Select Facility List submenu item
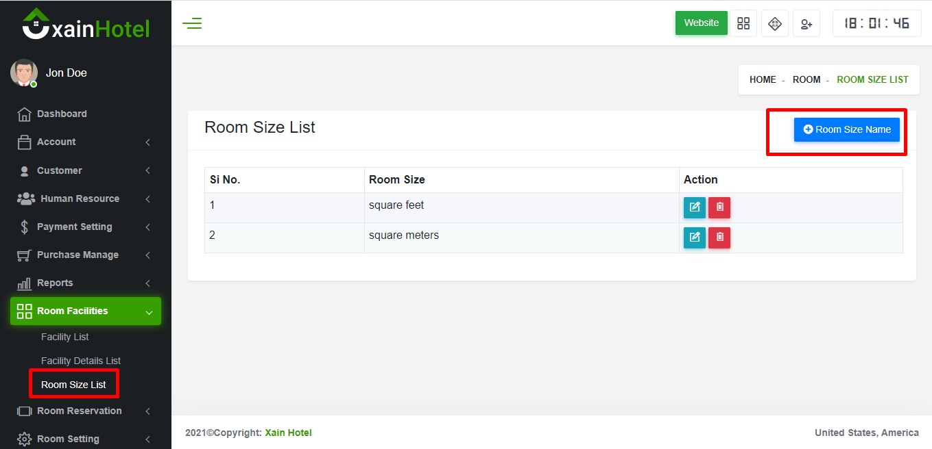932x449 pixels. click(65, 337)
